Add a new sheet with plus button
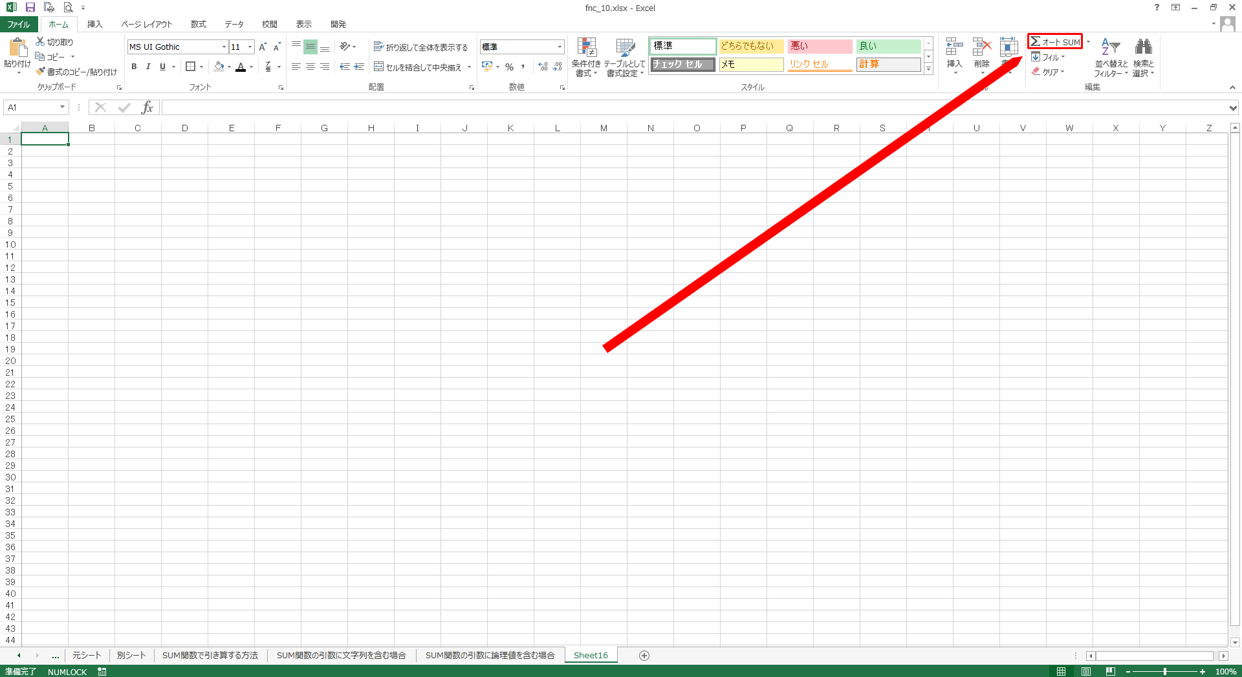The height and width of the screenshot is (677, 1242). pyautogui.click(x=644, y=655)
